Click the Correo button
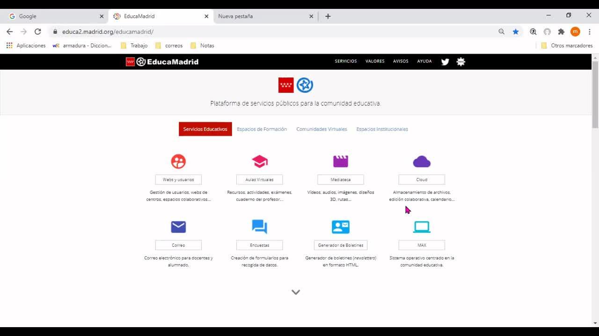 click(178, 245)
